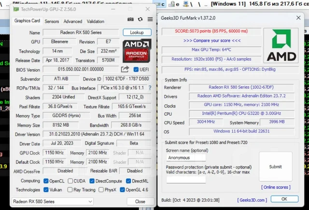Toggle the DirectML checkbox
Image resolution: width=309 pixels, height=210 pixels.
(x=128, y=181)
